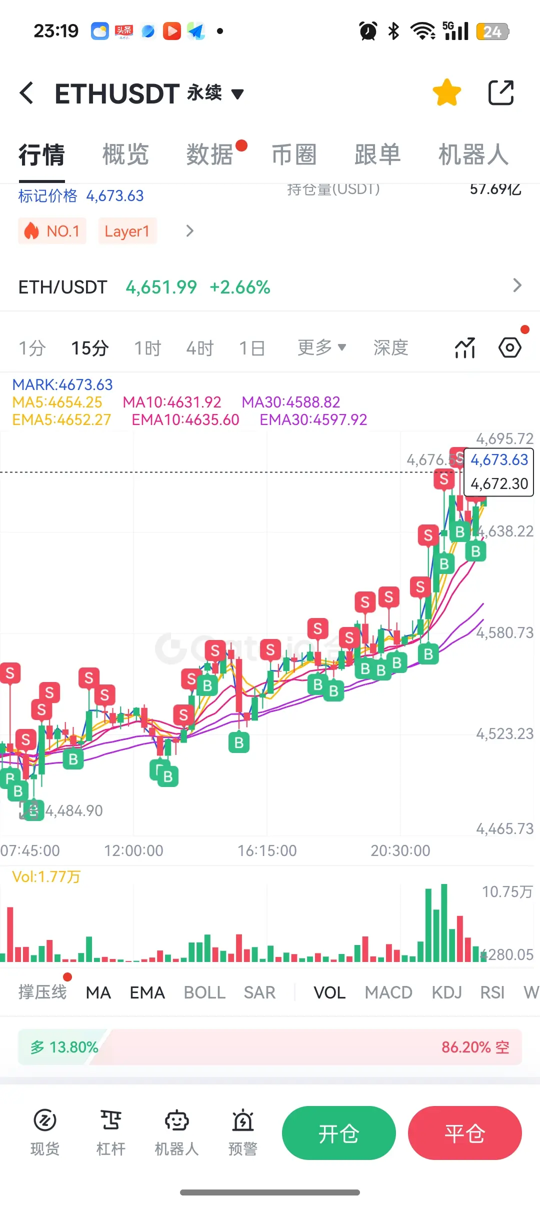Tap the red 平仓 close position button
The height and width of the screenshot is (1206, 540).
coord(465,1133)
